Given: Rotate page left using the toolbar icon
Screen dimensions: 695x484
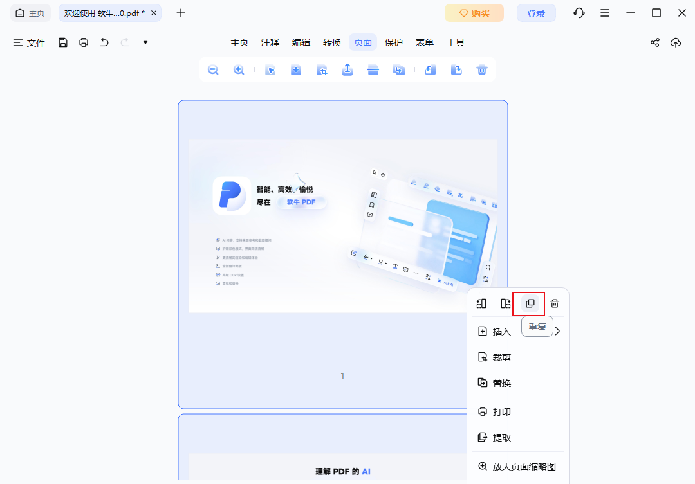Looking at the screenshot, I should point(430,70).
